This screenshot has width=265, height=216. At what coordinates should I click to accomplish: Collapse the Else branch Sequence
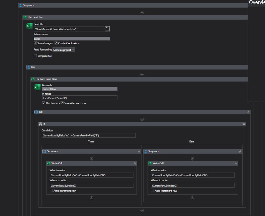click(x=240, y=151)
